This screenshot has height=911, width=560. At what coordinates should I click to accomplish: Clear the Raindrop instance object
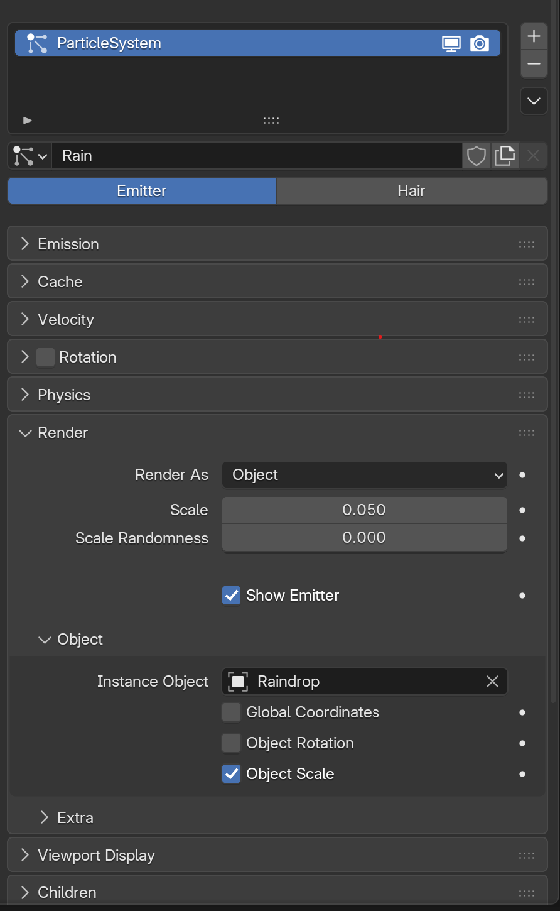pyautogui.click(x=492, y=682)
